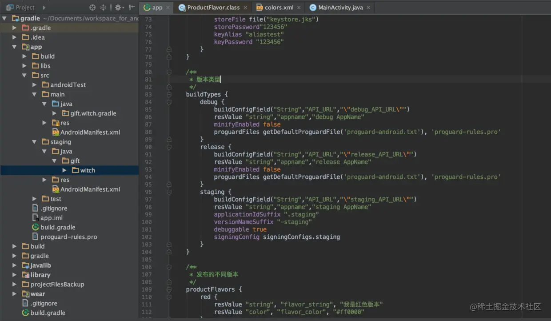Image resolution: width=551 pixels, height=321 pixels.
Task: Click root-level .gitignore file icon
Action: pos(26,303)
